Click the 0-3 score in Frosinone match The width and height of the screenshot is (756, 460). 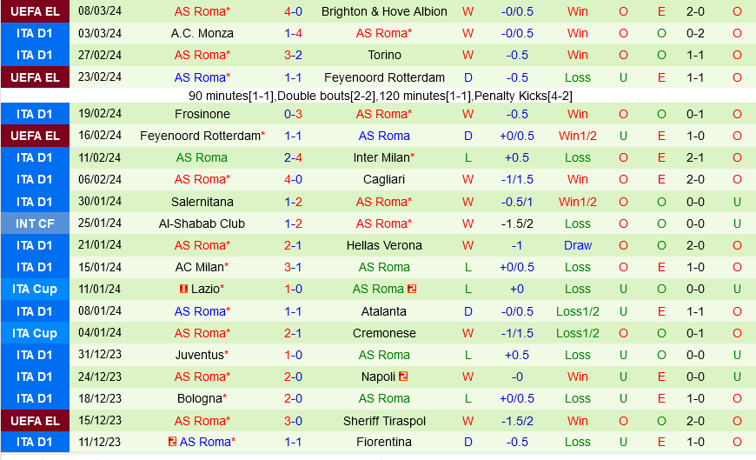click(293, 114)
